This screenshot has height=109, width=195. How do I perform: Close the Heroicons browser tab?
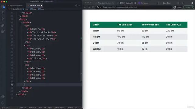pyautogui.click(x=157, y=3)
